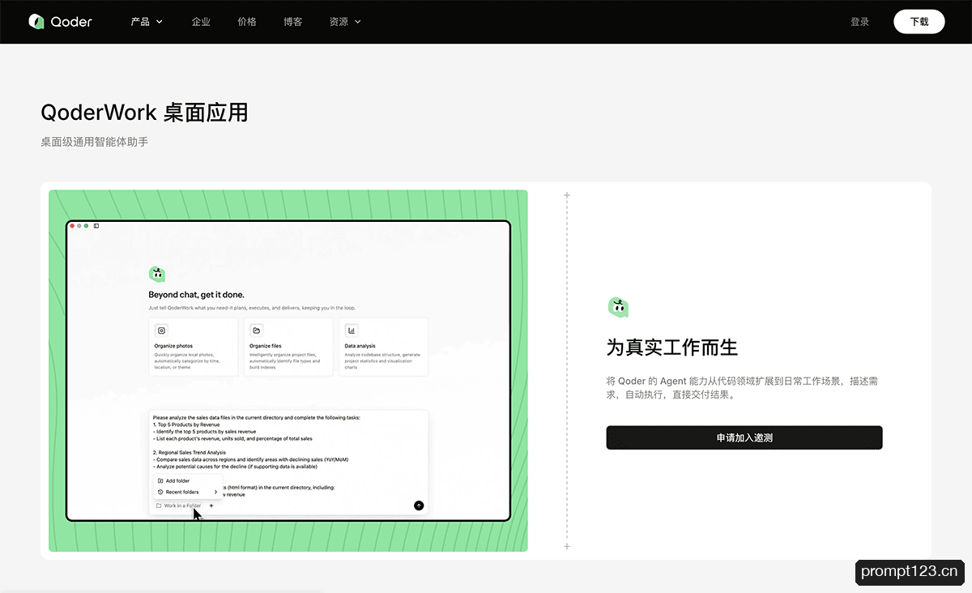This screenshot has width=972, height=593.
Task: Toggle the sidebar icon in preview title bar
Action: click(x=96, y=226)
